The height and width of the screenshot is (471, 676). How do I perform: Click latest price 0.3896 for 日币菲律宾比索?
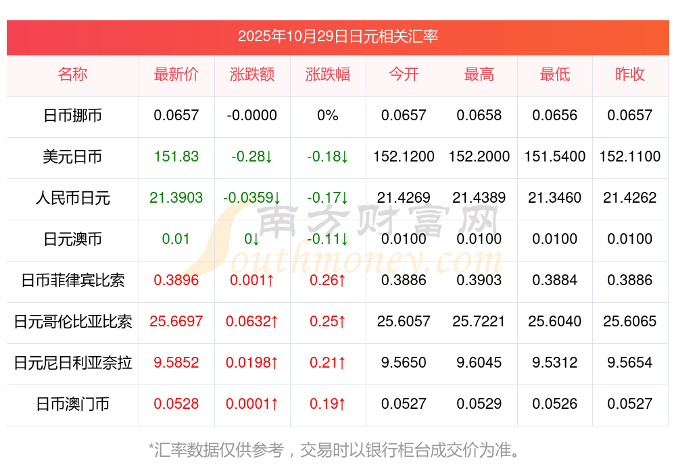[176, 280]
